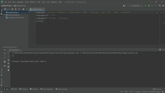Open Python Packages tool window
Image resolution: width=165 pixels, height=93 pixels.
(x=46, y=89)
